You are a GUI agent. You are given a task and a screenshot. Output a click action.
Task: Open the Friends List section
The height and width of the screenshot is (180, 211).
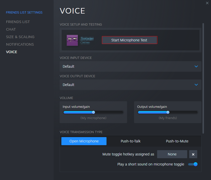[18, 22]
